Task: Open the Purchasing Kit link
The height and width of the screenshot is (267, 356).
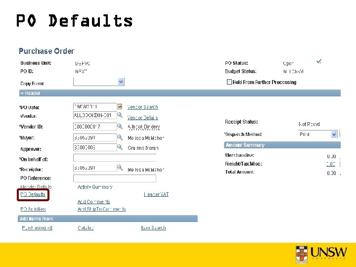Action: pos(37,227)
